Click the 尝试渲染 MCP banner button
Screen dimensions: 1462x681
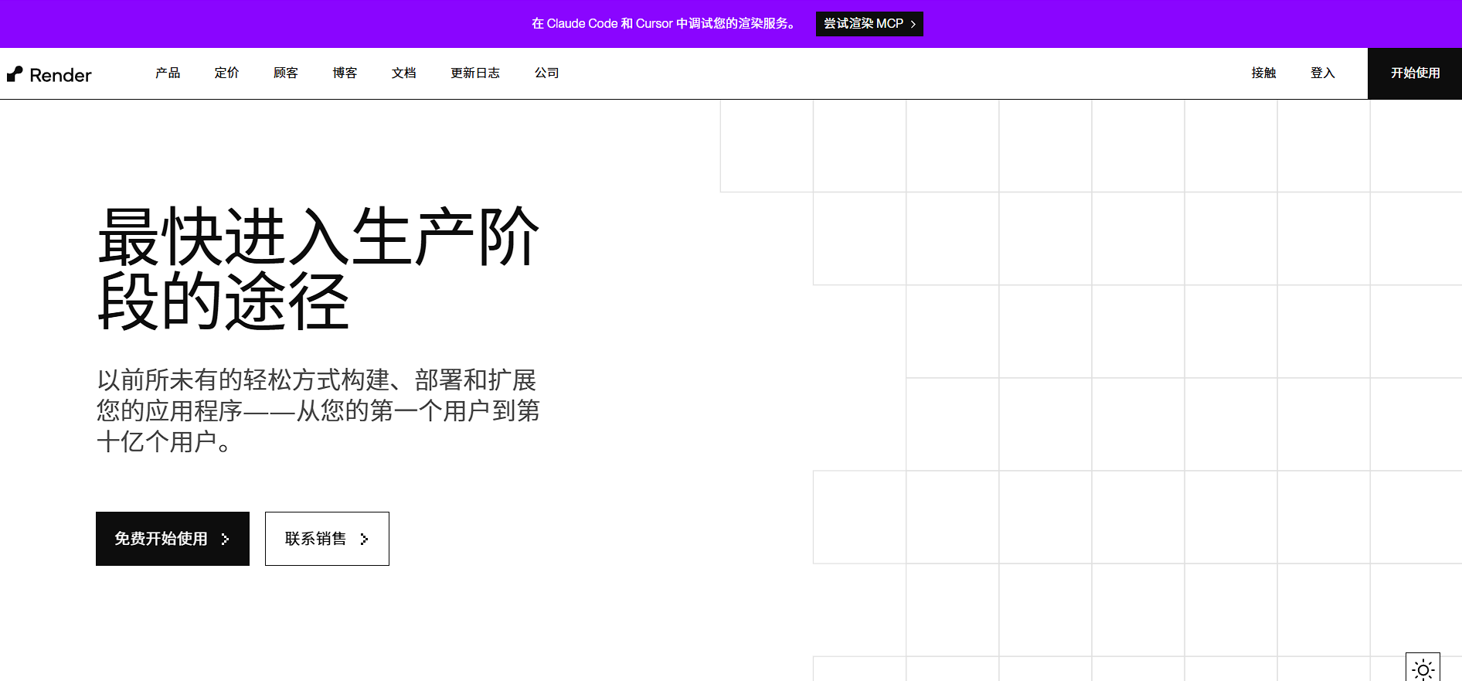tap(863, 24)
